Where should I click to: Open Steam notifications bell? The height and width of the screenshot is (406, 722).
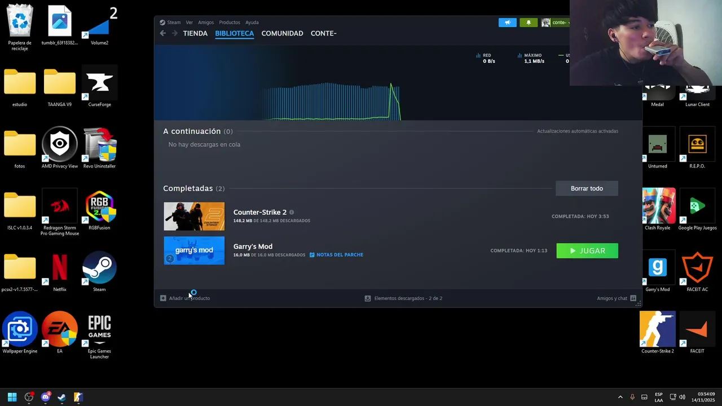click(x=529, y=23)
